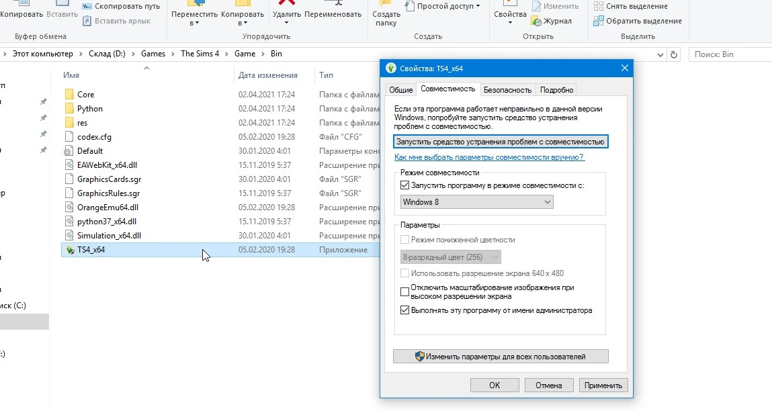Click the refresh icon in the address bar
Viewport: 772px width, 411px height.
point(674,54)
